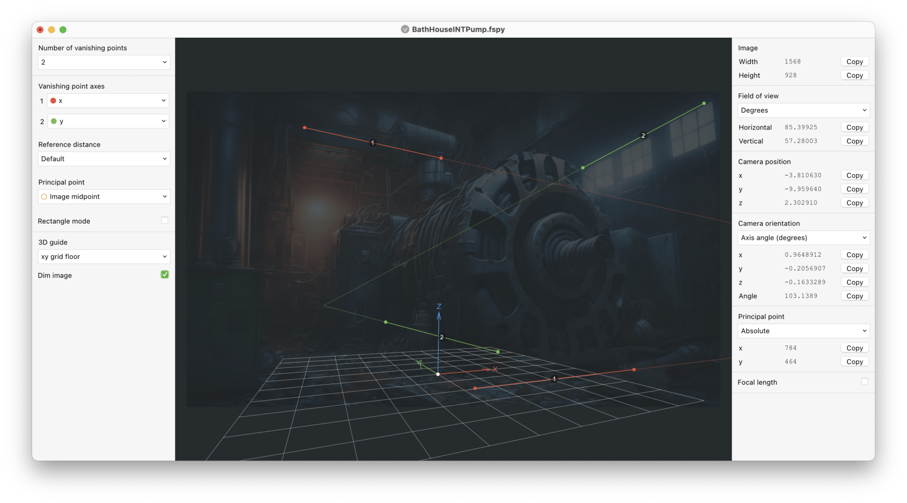907x503 pixels.
Task: Click the origin control point in the image
Action: 439,373
